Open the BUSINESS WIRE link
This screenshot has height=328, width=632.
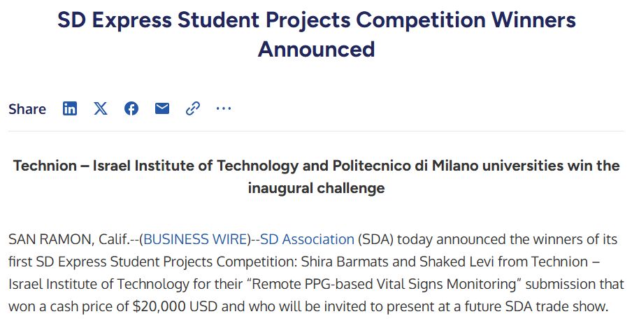pyautogui.click(x=195, y=239)
